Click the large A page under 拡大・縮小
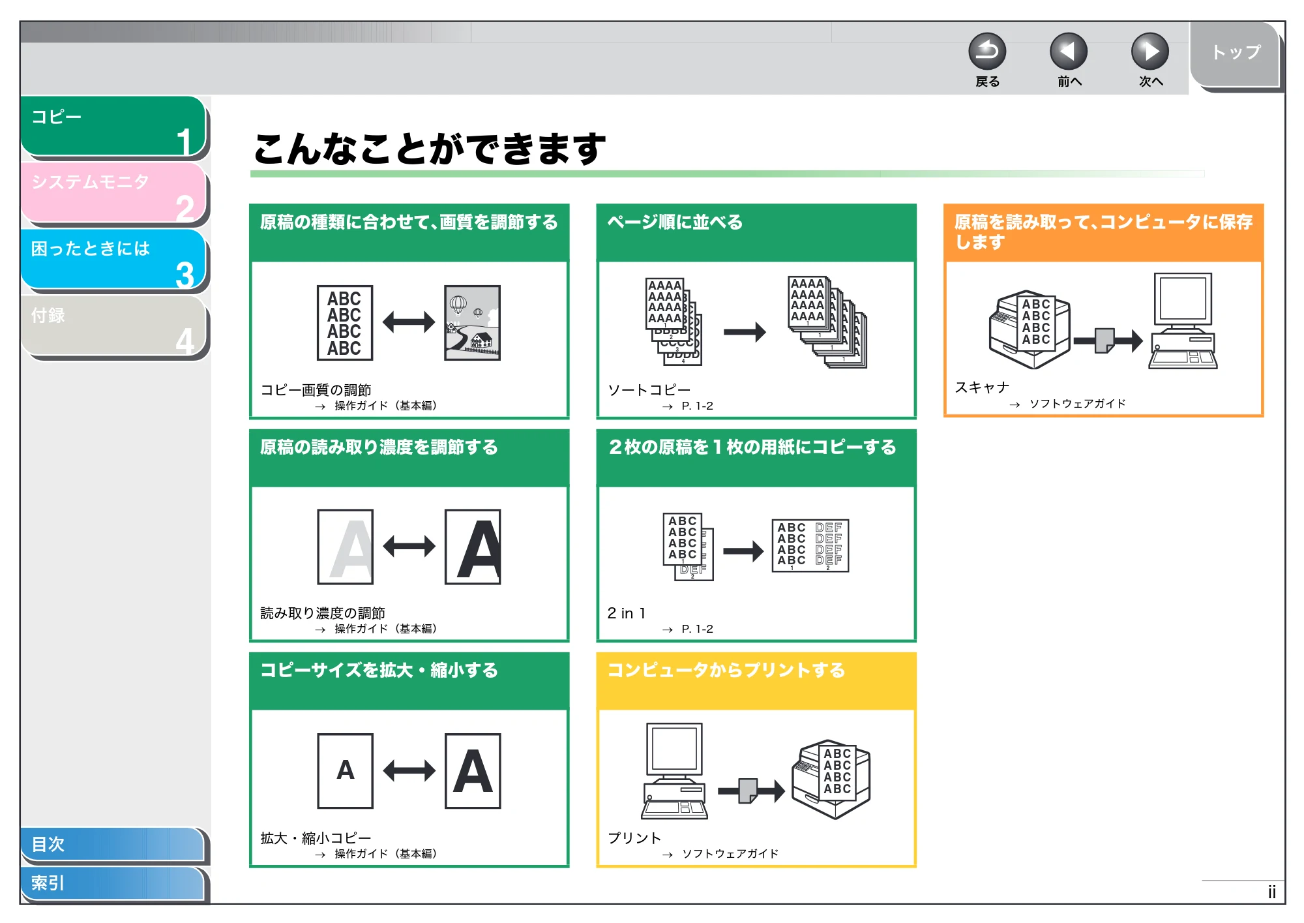Viewport: 1304px width, 923px height. click(473, 771)
